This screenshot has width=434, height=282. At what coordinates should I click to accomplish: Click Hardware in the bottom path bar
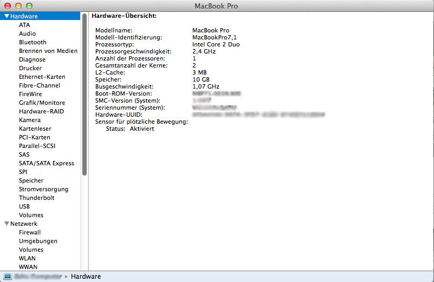pyautogui.click(x=86, y=276)
